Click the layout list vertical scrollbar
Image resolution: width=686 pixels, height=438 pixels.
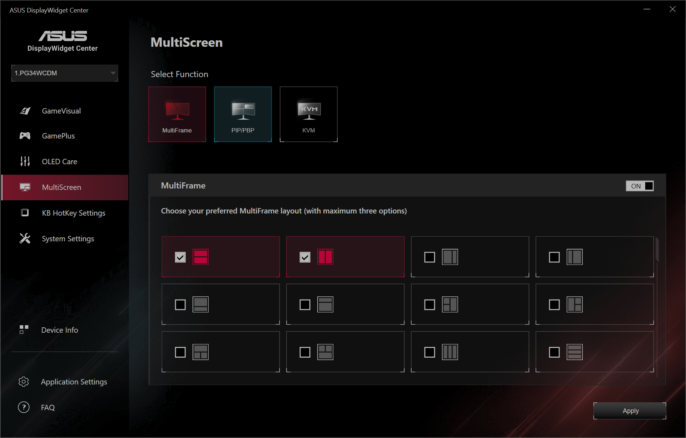point(657,250)
